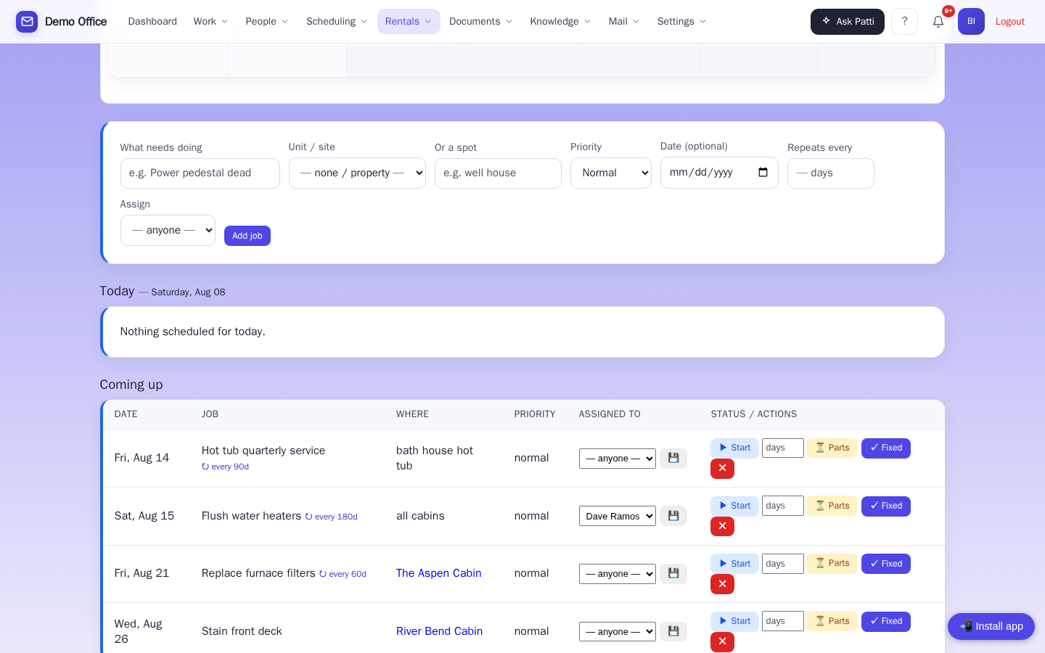Open the Unit / site dropdown
Viewport: 1045px width, 653px height.
[x=357, y=173]
